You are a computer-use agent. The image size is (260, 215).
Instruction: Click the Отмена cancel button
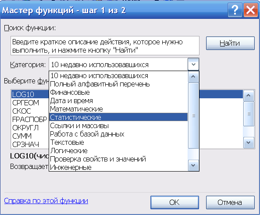tap(230, 202)
